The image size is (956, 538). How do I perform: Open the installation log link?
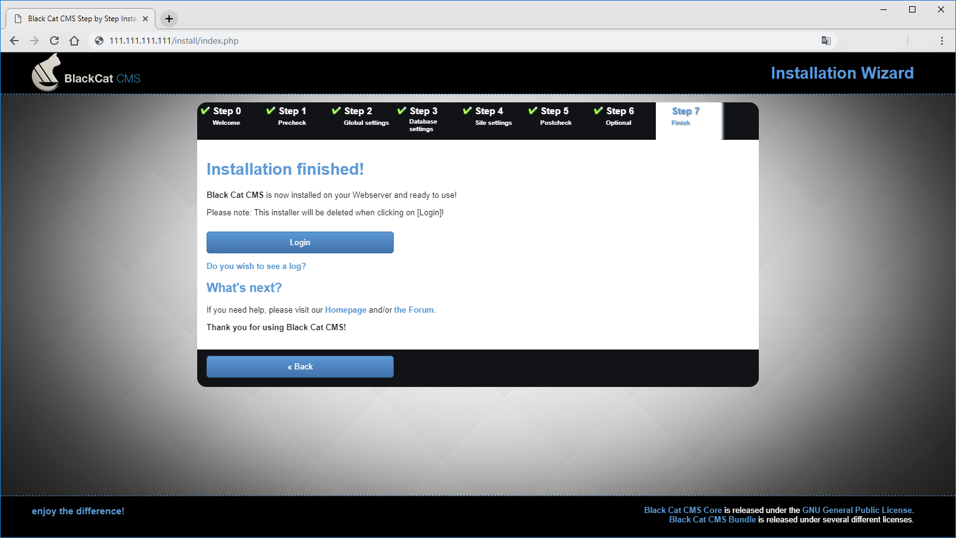click(256, 266)
